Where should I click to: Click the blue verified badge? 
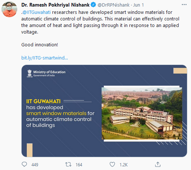[x=93, y=5]
